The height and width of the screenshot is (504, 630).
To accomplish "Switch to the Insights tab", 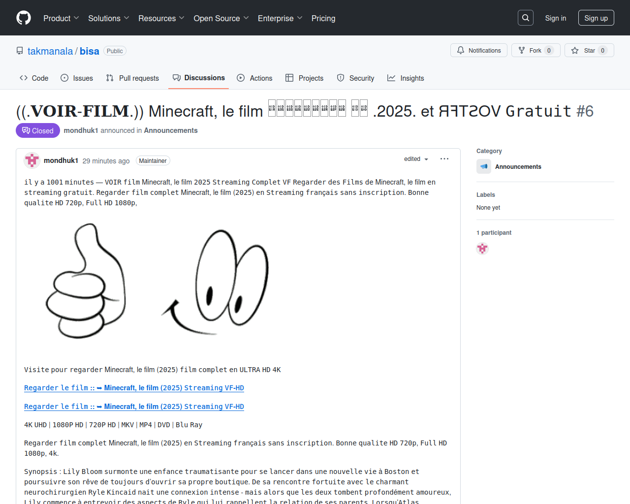I will 406,78.
